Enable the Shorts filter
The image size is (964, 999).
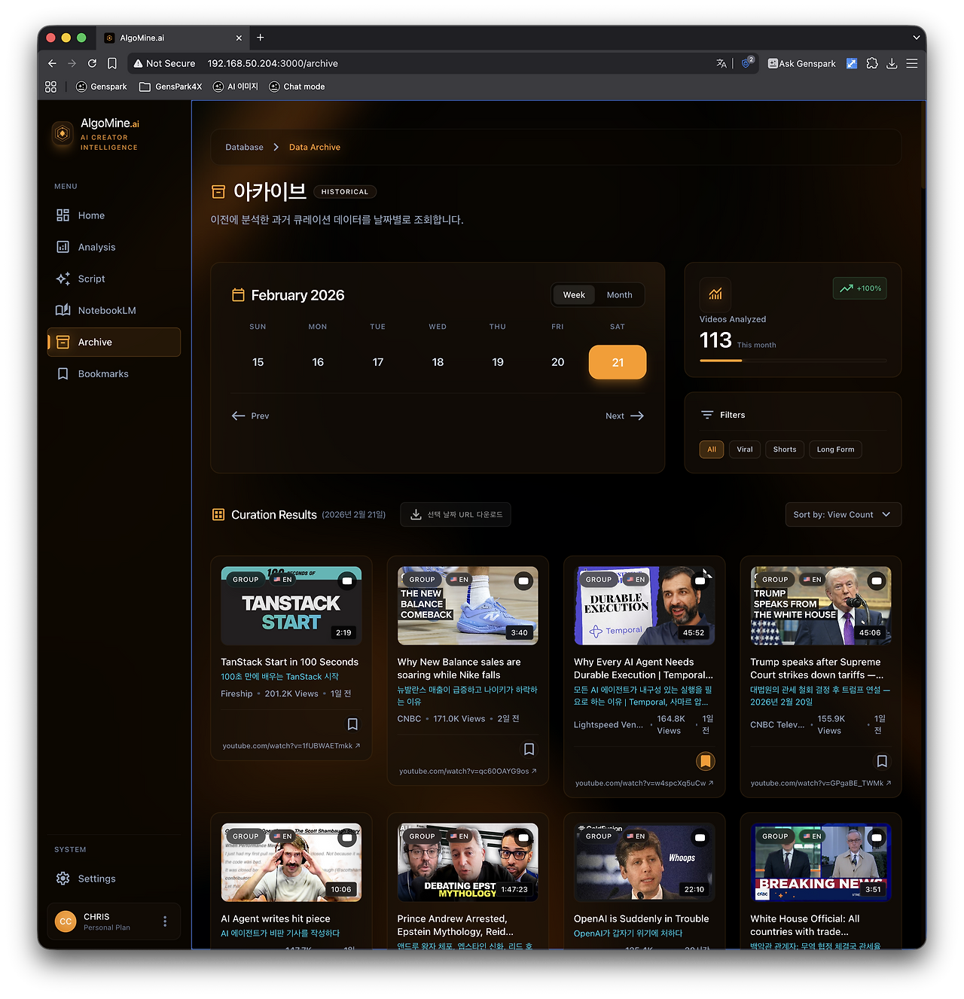784,449
